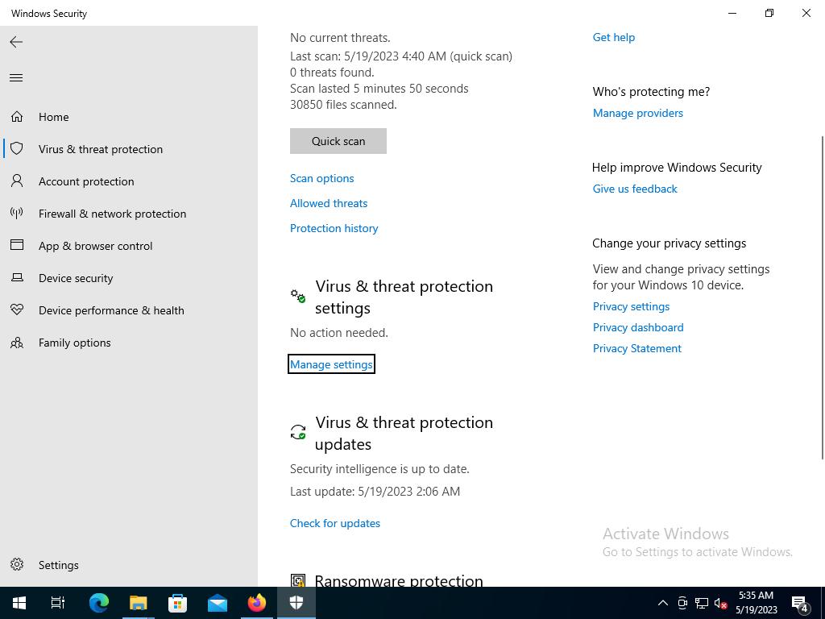Toggle the hamburger navigation menu
This screenshot has height=619, width=825.
point(16,78)
